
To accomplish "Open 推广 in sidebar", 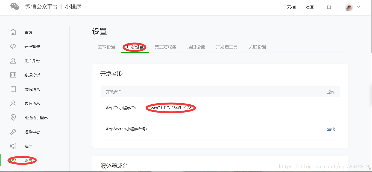I will [28, 146].
